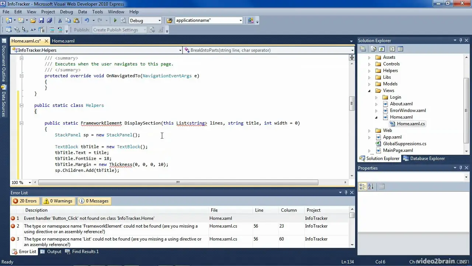Collapse the Home.xaml node
Viewport: 472px width, 266px height.
[376, 117]
